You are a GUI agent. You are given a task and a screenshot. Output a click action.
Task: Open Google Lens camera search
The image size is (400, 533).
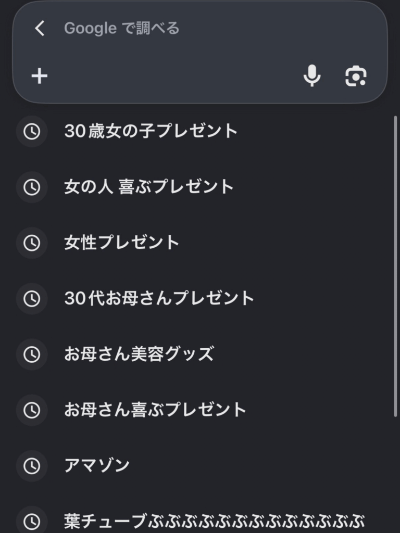356,76
